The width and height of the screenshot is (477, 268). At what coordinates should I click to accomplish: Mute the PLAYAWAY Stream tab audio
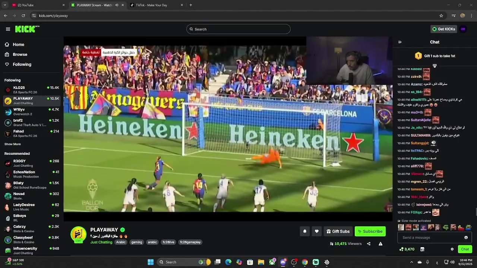[x=117, y=5]
